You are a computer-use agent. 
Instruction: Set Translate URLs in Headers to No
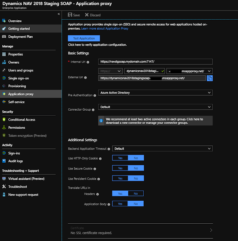(136, 194)
